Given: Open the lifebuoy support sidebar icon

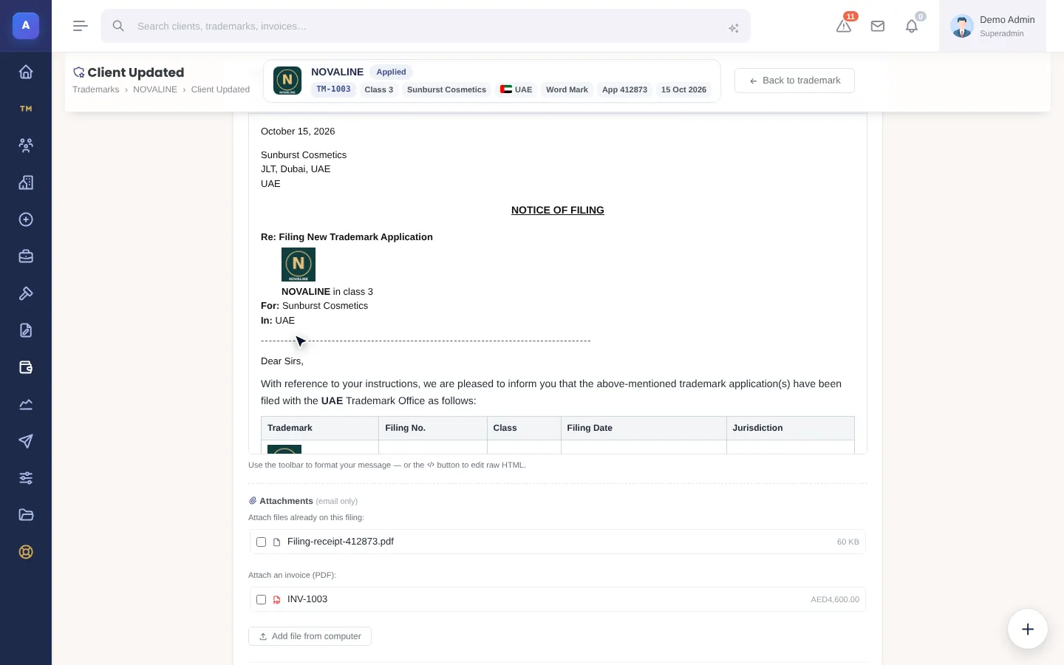Looking at the screenshot, I should pyautogui.click(x=26, y=552).
